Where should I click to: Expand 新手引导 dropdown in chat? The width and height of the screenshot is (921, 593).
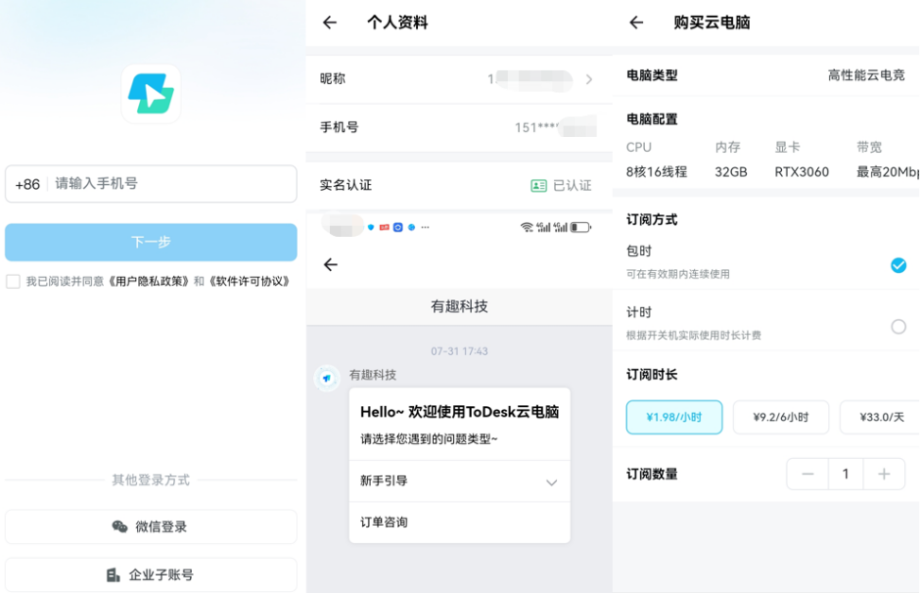click(x=551, y=483)
